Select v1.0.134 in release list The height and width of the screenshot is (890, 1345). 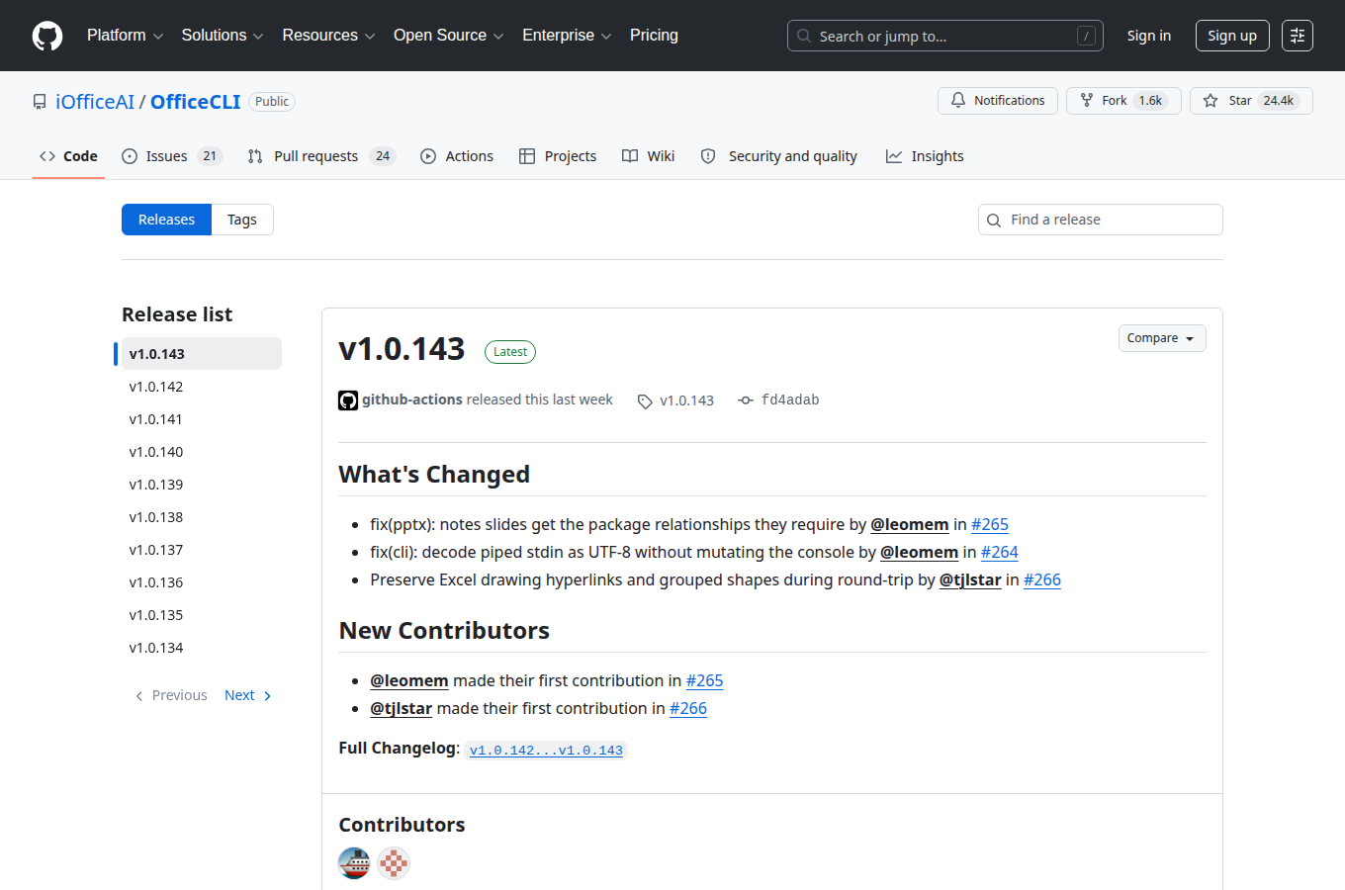point(201,648)
